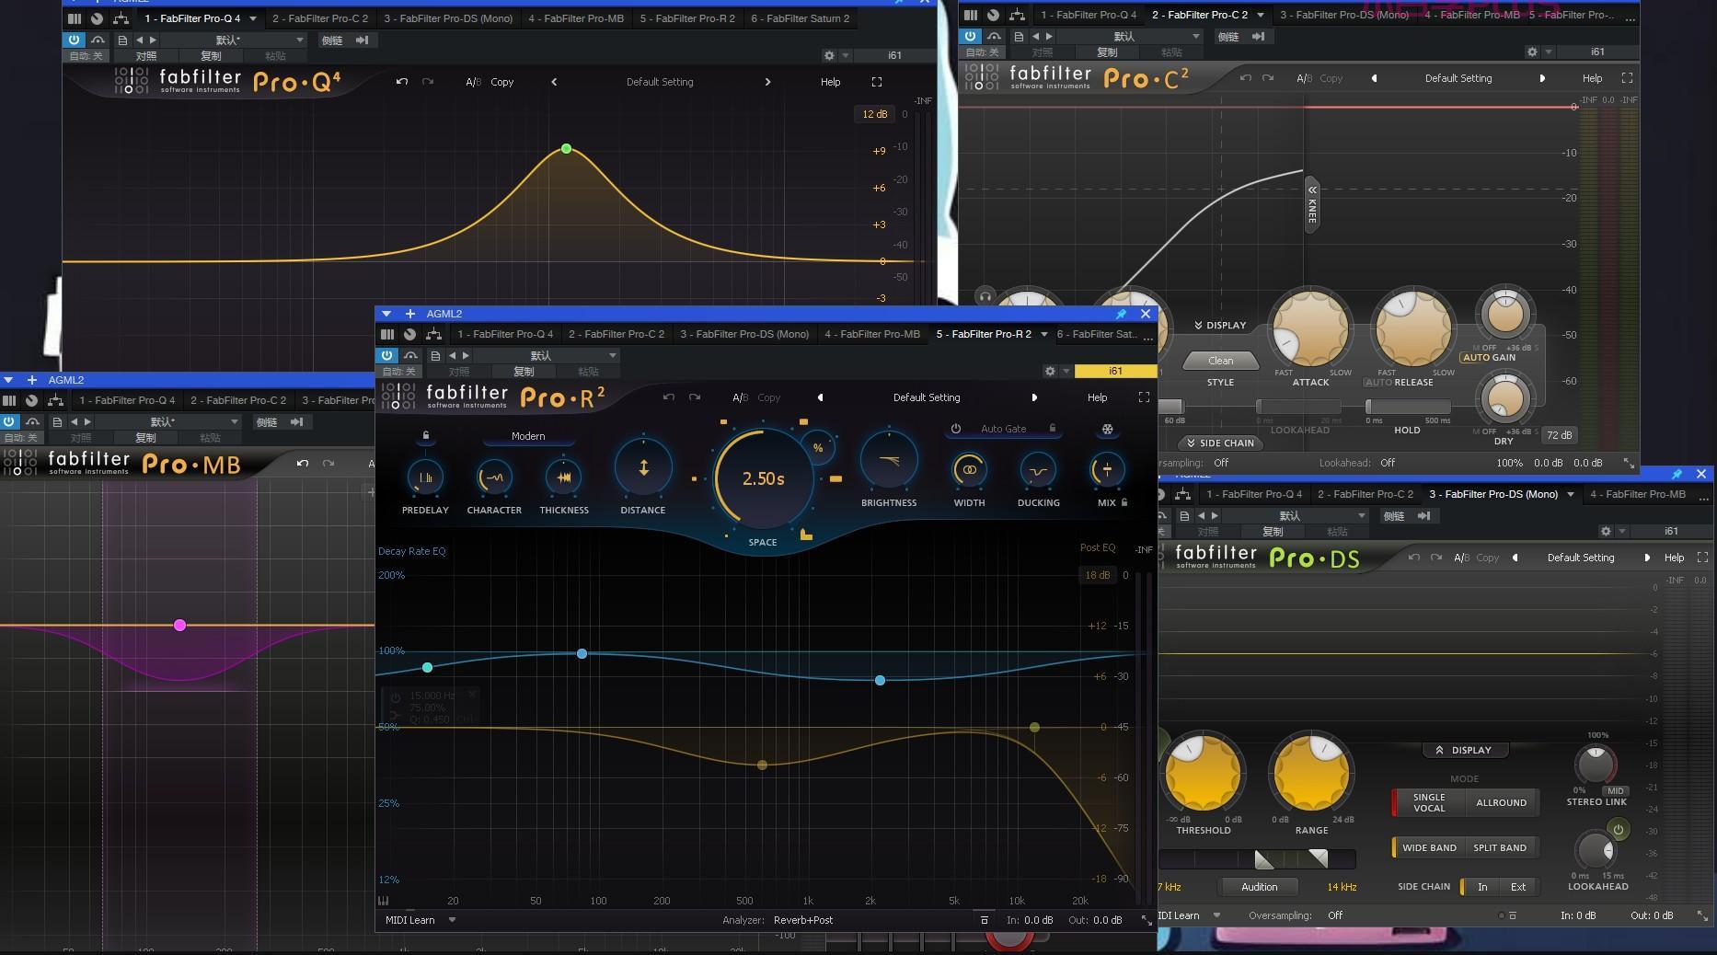The height and width of the screenshot is (955, 1717).
Task: Click the Space 2.50s decay dial in Pro-R 2
Action: 764,478
